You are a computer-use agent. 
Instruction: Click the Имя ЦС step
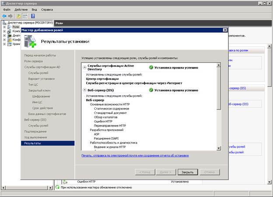pos(37,102)
